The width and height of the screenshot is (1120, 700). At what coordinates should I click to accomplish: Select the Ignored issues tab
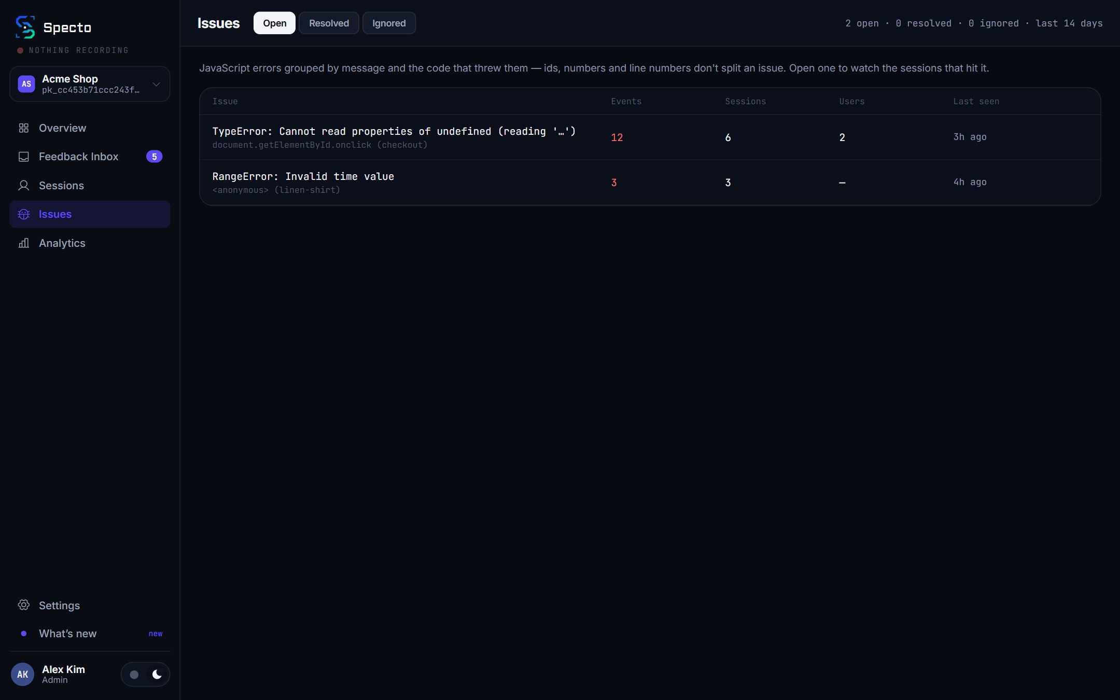coord(389,23)
